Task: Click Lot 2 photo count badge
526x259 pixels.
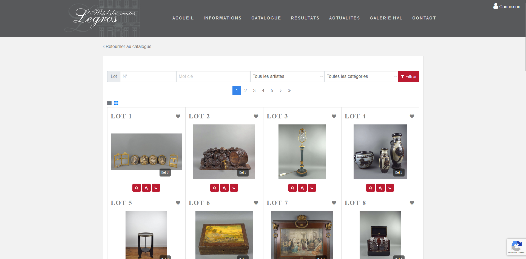Action: click(243, 172)
